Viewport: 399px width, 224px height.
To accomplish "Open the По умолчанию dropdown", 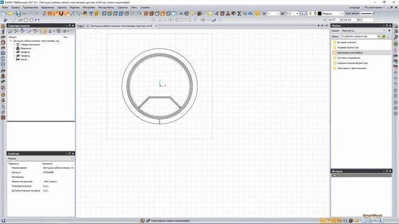I will point(374,7).
